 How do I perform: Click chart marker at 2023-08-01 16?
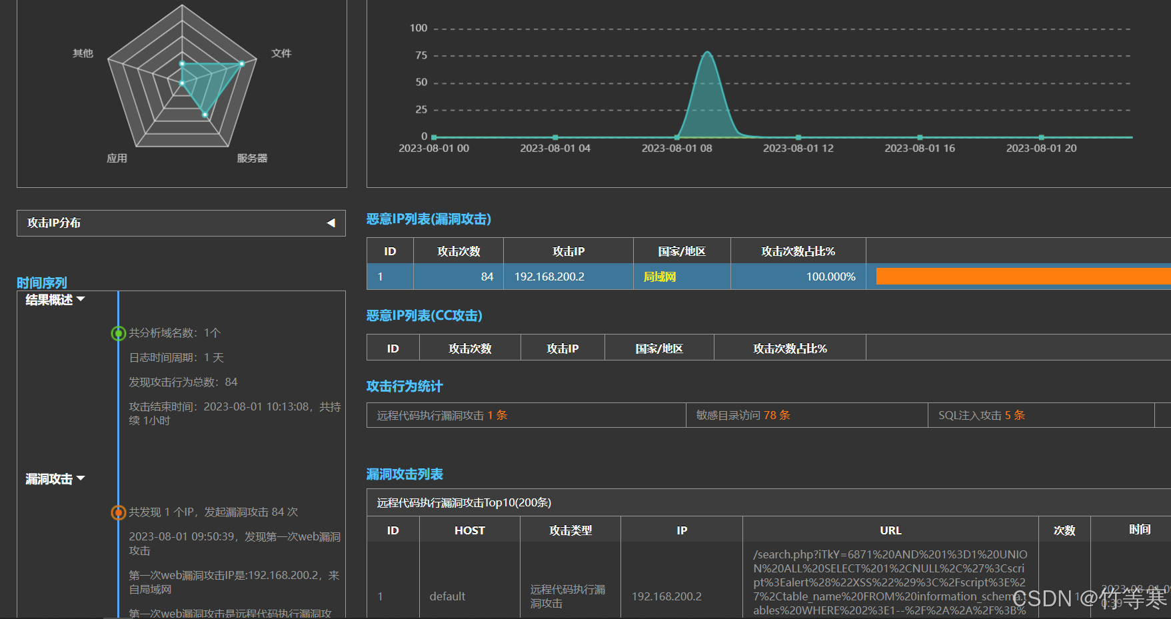pos(920,137)
